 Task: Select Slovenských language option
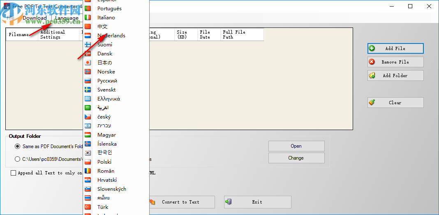(x=116, y=189)
